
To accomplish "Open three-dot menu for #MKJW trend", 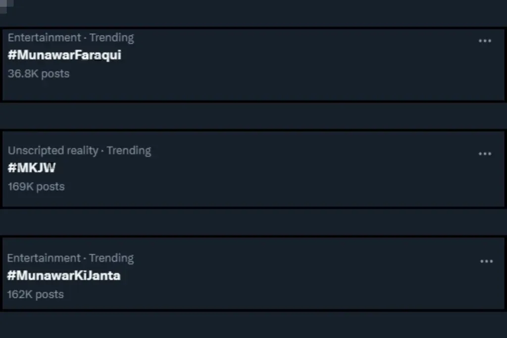I will tap(485, 154).
